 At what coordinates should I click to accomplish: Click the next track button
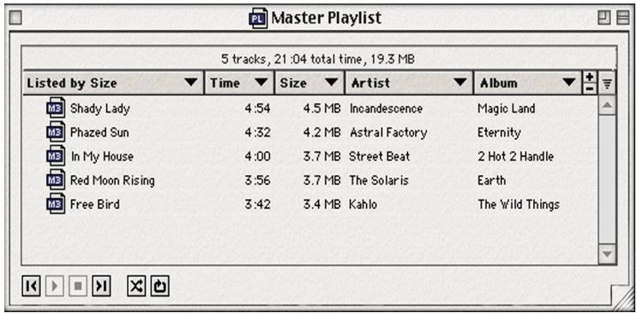point(101,286)
